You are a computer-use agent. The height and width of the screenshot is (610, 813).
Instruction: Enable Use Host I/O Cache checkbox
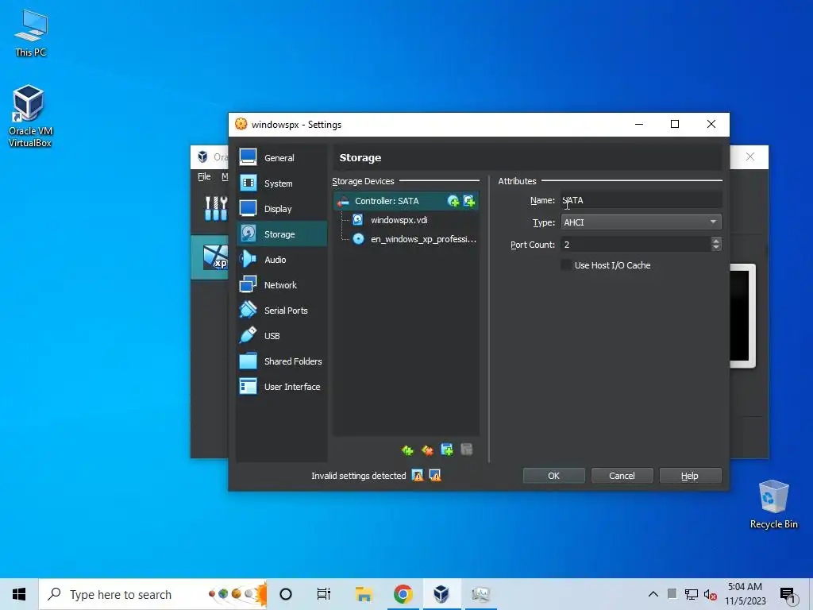point(566,265)
